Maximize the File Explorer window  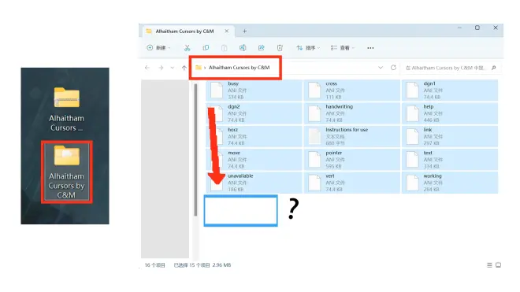477,28
